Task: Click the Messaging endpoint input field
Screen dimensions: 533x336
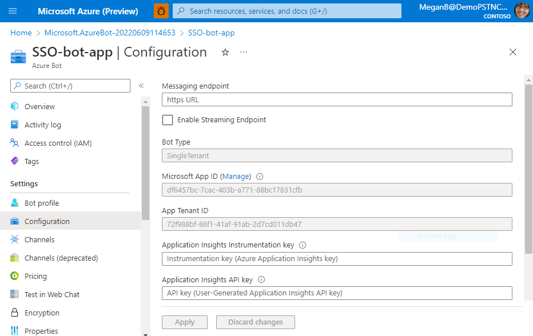Action: [337, 99]
